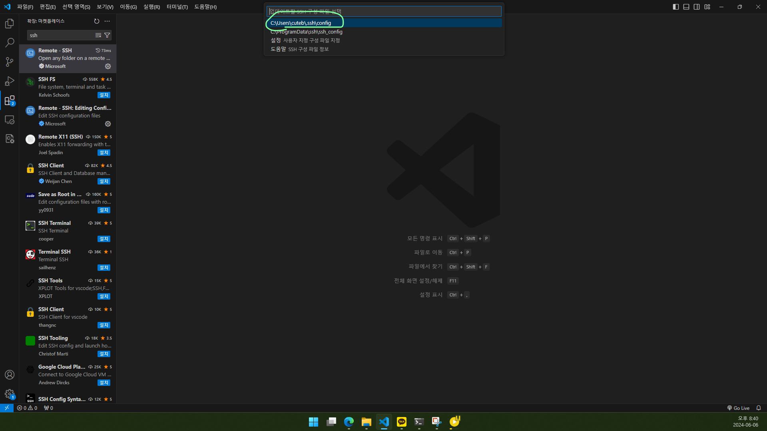Image resolution: width=767 pixels, height=431 pixels.
Task: Install SSH Terminal extension
Action: pos(104,239)
